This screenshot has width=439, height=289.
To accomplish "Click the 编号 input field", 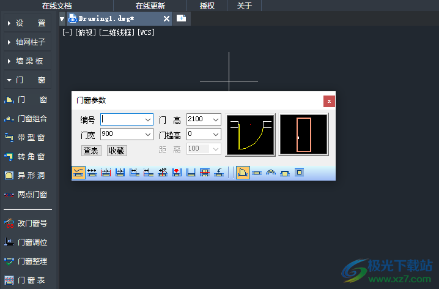I will [127, 119].
